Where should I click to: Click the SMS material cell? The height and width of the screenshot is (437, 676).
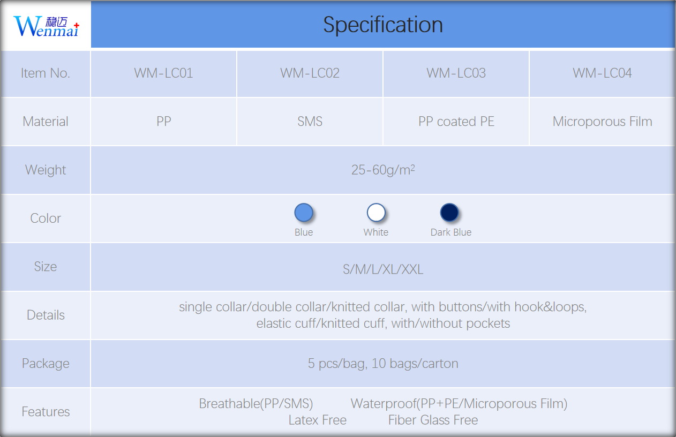click(310, 122)
